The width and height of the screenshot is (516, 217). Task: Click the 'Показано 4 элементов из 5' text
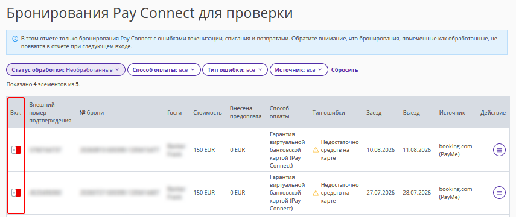click(43, 84)
